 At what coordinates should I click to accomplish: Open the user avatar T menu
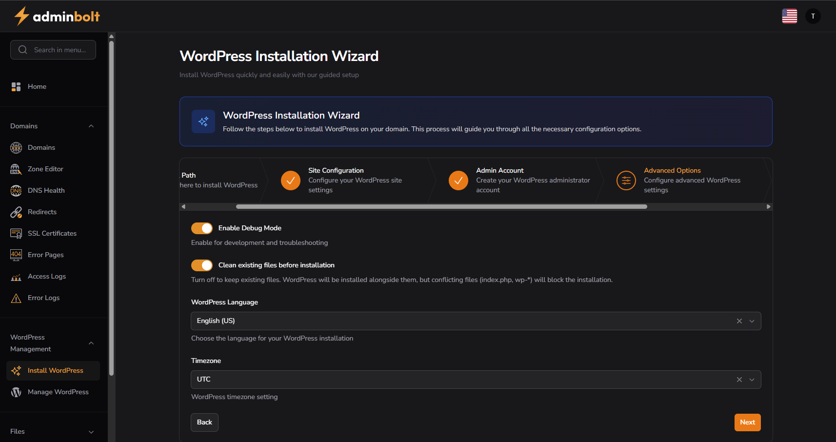(x=813, y=16)
